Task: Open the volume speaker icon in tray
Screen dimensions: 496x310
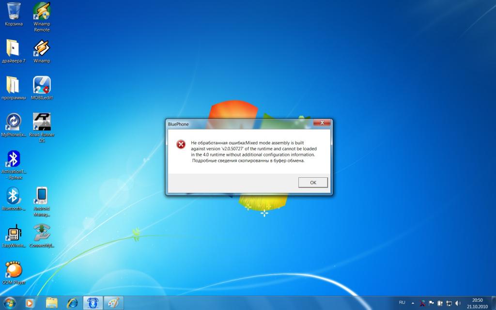Action: [458, 303]
